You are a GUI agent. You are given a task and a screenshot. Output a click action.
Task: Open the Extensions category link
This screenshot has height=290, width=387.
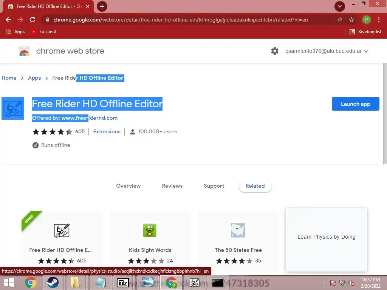pyautogui.click(x=107, y=132)
